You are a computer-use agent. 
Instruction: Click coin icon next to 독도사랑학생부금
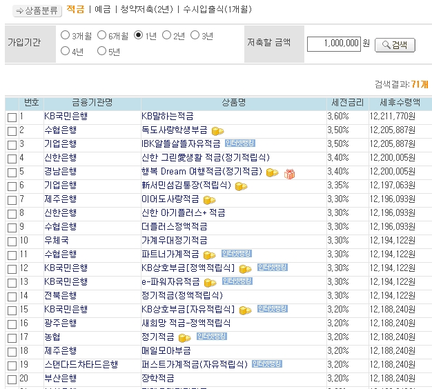(217, 131)
